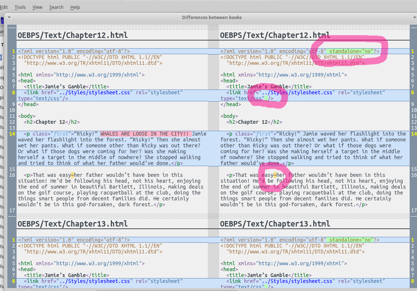Click the right Chapter13 xhtml11.dtd URL line
The image size is (417, 291).
pos(296,251)
